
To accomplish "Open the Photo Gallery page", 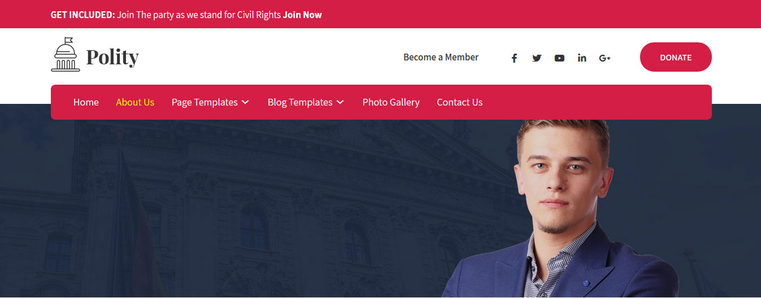I will coord(391,102).
